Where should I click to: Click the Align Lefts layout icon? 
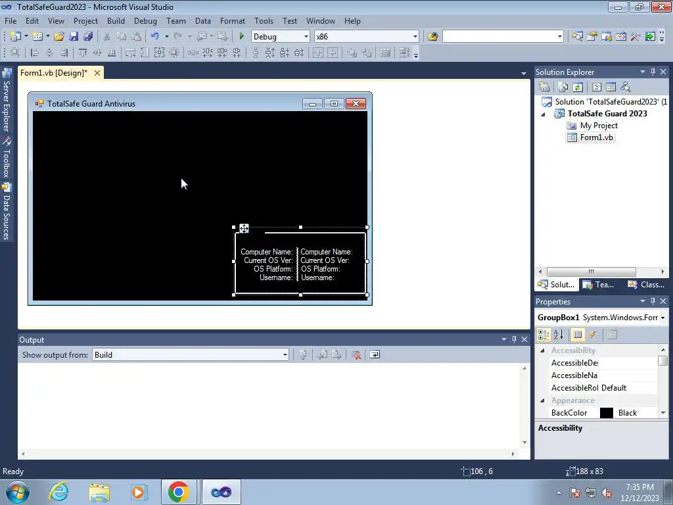click(x=35, y=53)
